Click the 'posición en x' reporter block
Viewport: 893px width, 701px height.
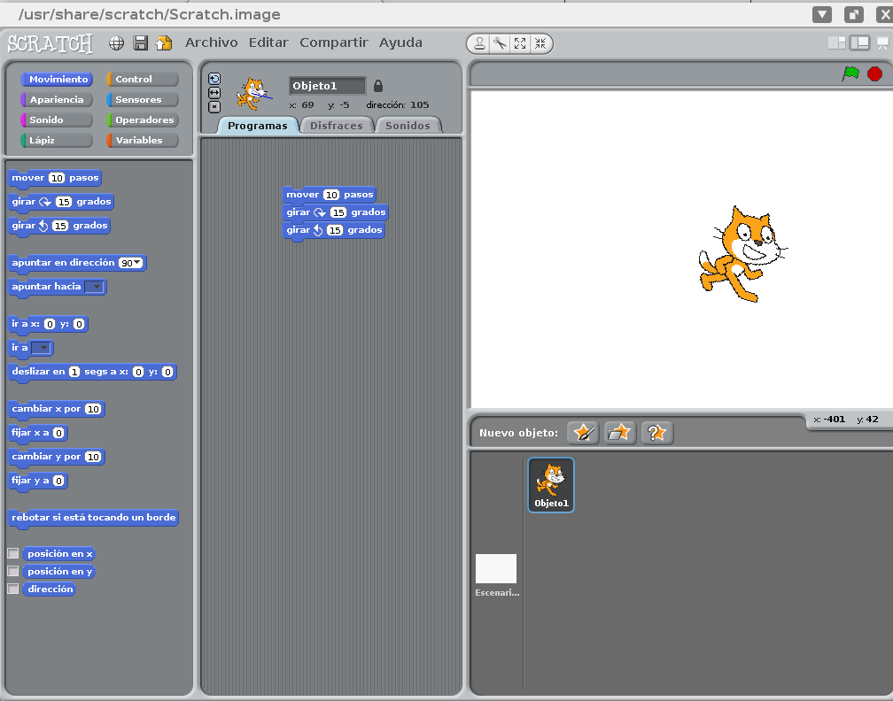tap(59, 554)
